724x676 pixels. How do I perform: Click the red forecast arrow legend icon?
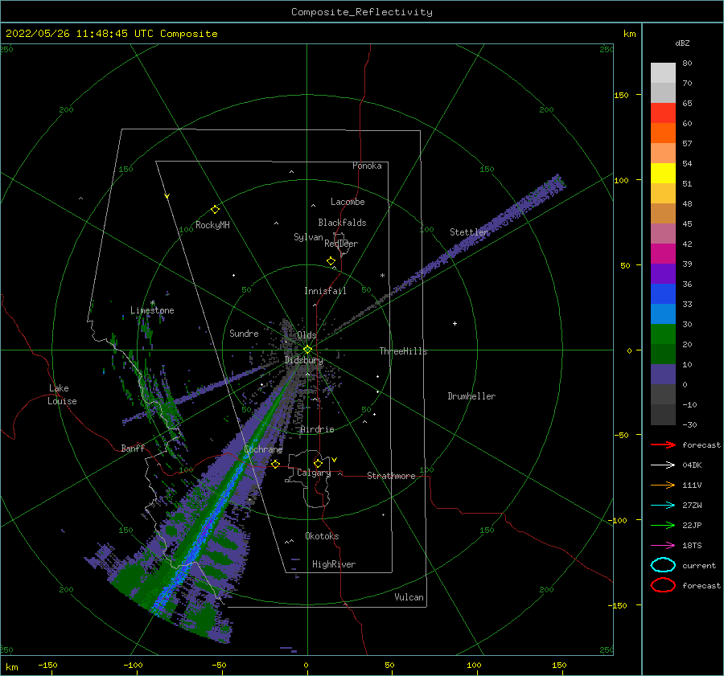pyautogui.click(x=663, y=445)
